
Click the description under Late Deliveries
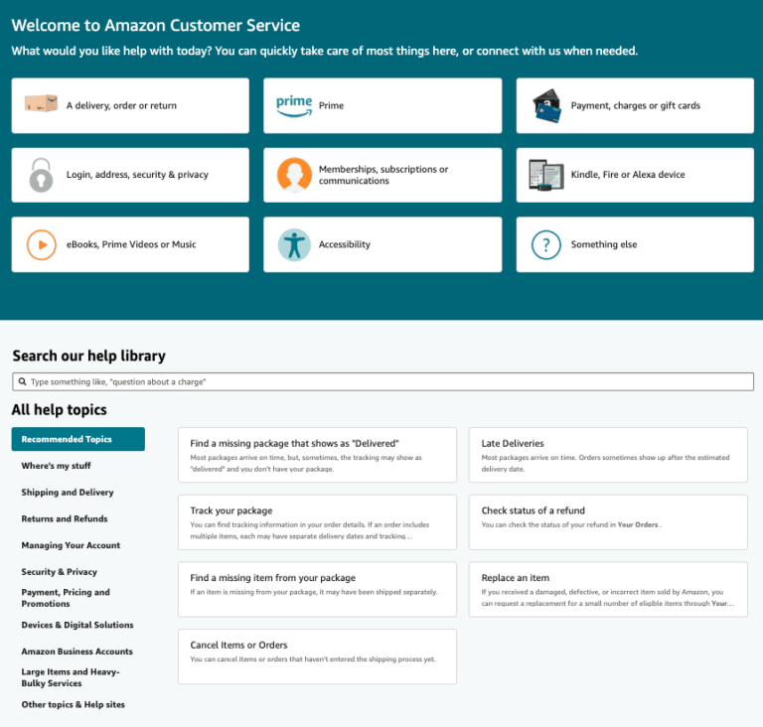pos(605,463)
